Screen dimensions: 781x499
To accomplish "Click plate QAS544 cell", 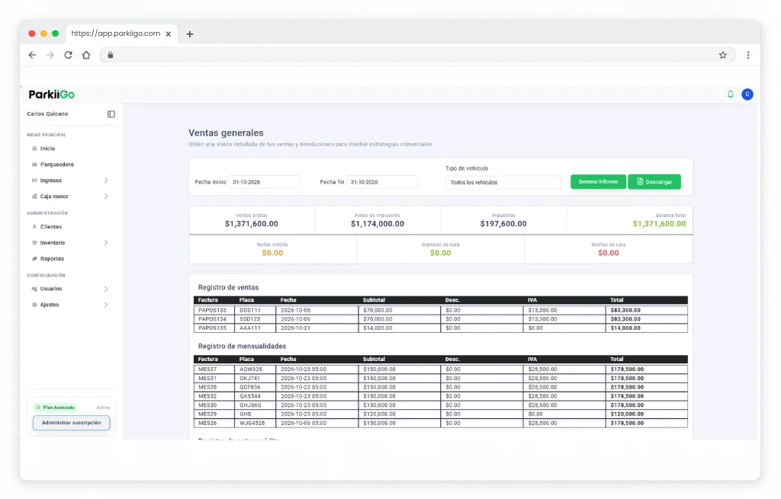I will click(x=256, y=396).
